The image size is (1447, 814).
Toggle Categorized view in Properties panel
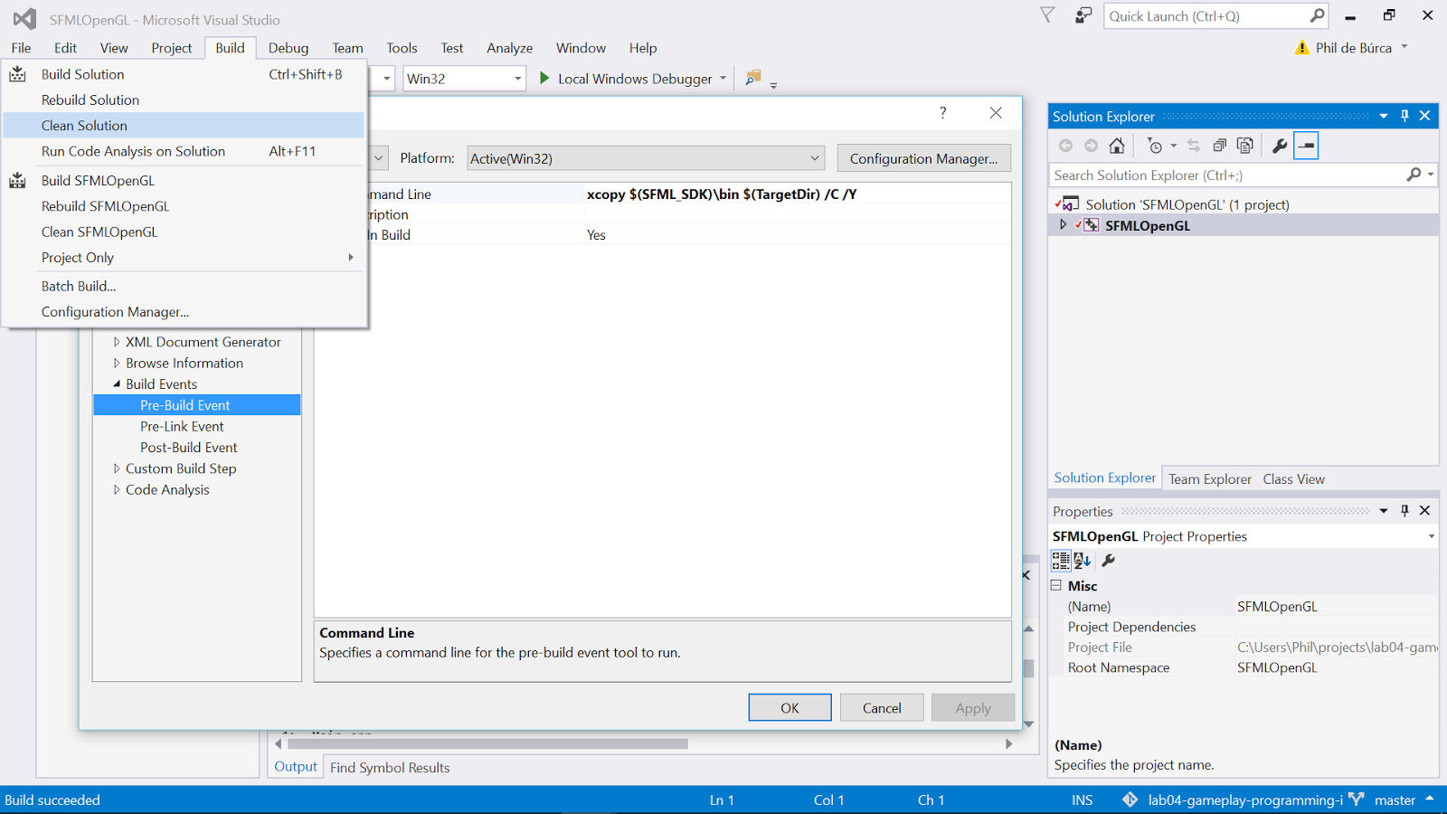click(x=1061, y=561)
